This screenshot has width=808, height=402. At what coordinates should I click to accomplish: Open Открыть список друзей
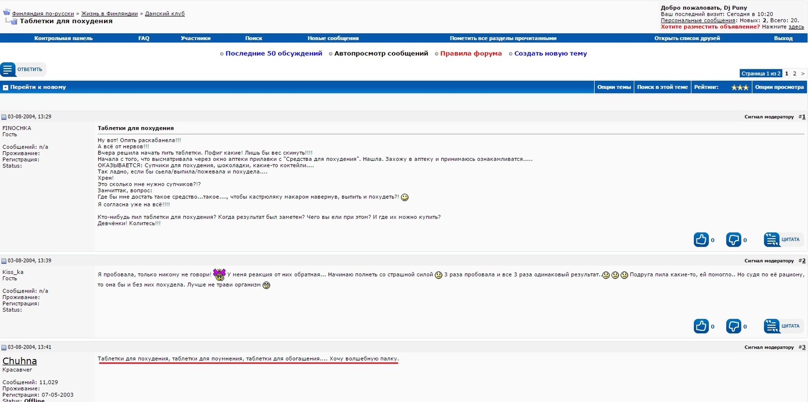(687, 38)
